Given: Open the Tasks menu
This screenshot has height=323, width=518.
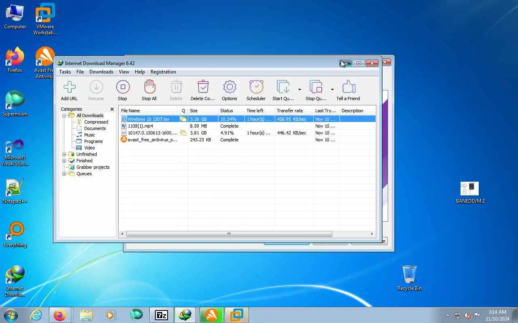Looking at the screenshot, I should tap(65, 72).
